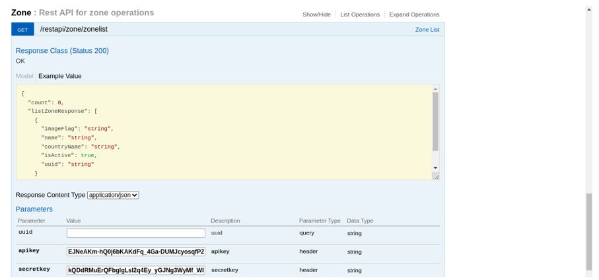Click the "Data Type" column header
Screen dimensions: 599x280
click(360, 221)
